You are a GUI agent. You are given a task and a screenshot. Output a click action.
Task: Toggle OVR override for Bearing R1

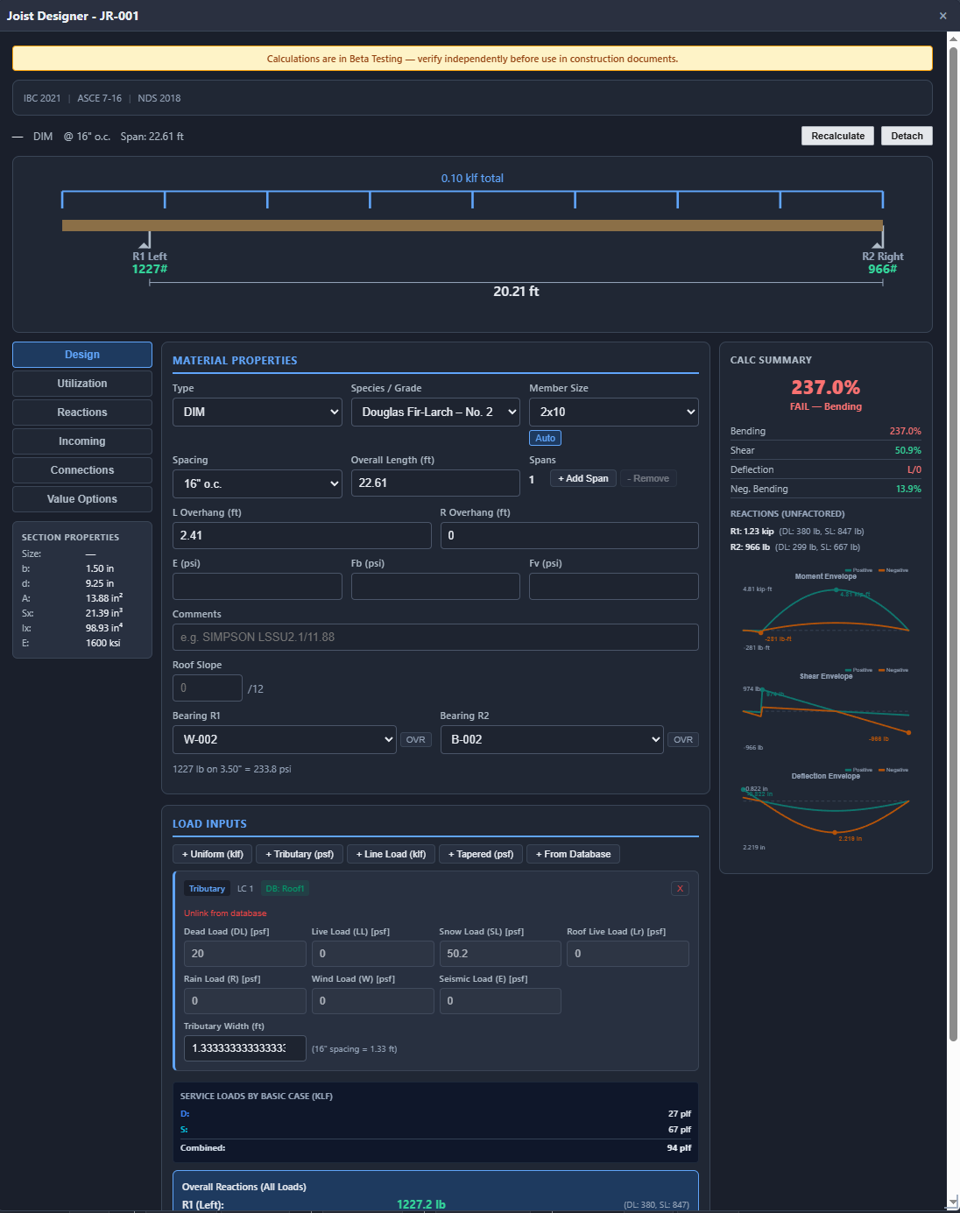(416, 739)
